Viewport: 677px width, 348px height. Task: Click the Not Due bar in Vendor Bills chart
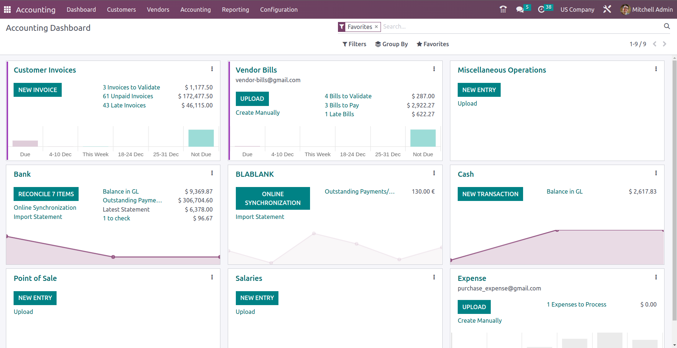pos(423,138)
